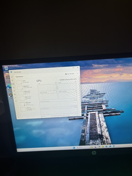Open the Details sidebar icon

pos(15,98)
